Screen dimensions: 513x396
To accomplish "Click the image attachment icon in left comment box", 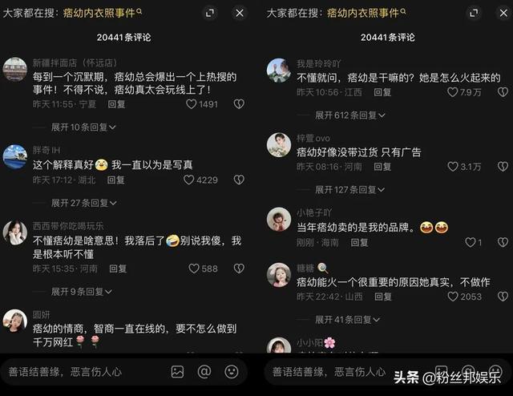I will click(177, 372).
